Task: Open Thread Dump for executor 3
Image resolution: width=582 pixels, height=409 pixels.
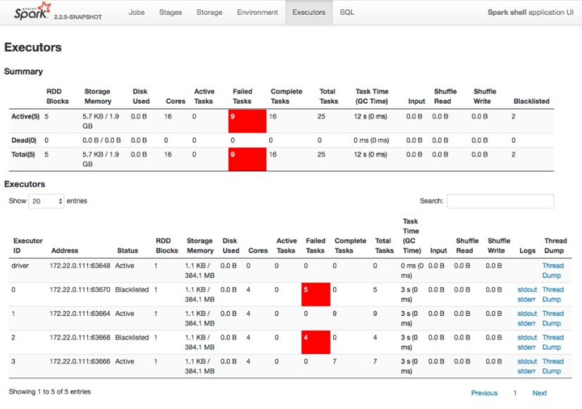Action: point(552,366)
